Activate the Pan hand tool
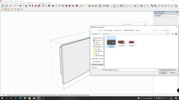 (56, 6)
